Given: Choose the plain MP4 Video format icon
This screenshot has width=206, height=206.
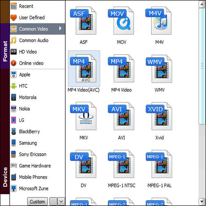Looking at the screenshot, I should click(x=121, y=68).
